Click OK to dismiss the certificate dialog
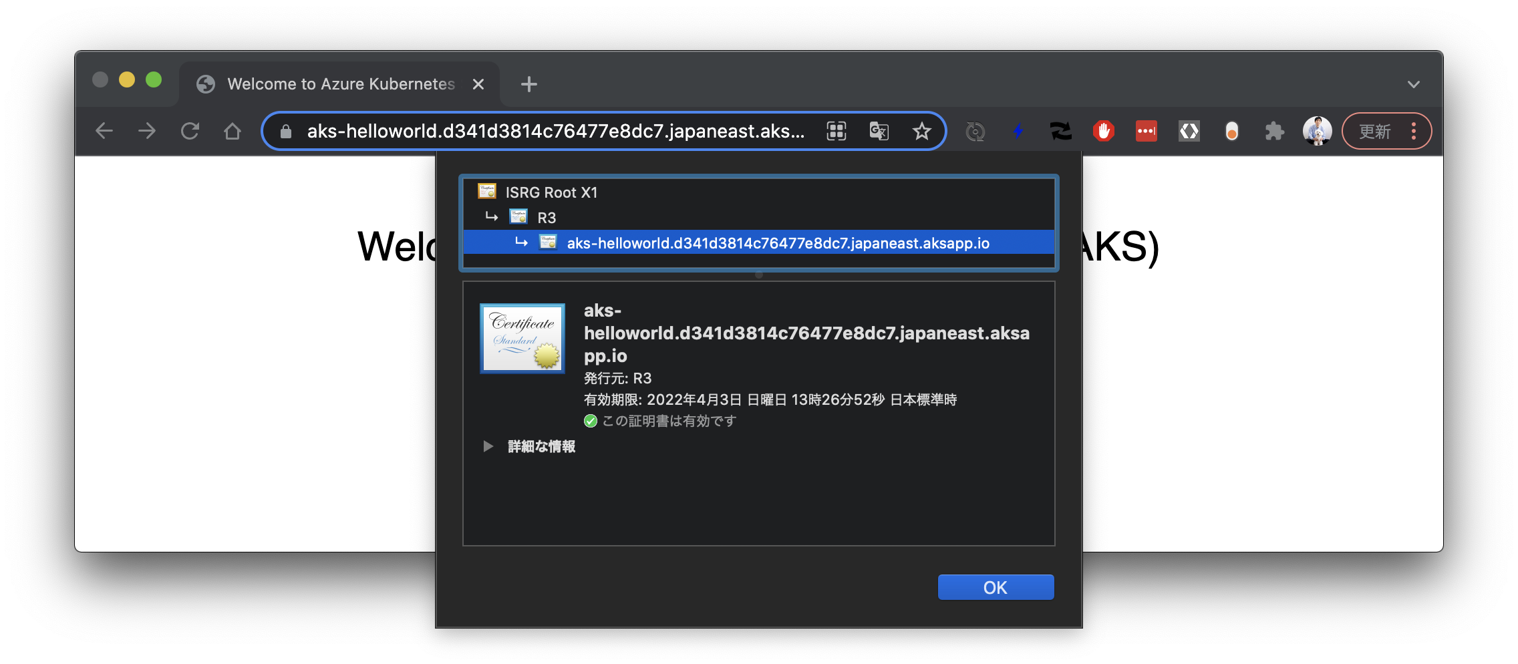This screenshot has width=1518, height=664. pyautogui.click(x=996, y=587)
